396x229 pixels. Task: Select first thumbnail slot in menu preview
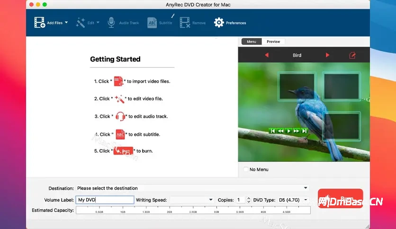(297, 86)
